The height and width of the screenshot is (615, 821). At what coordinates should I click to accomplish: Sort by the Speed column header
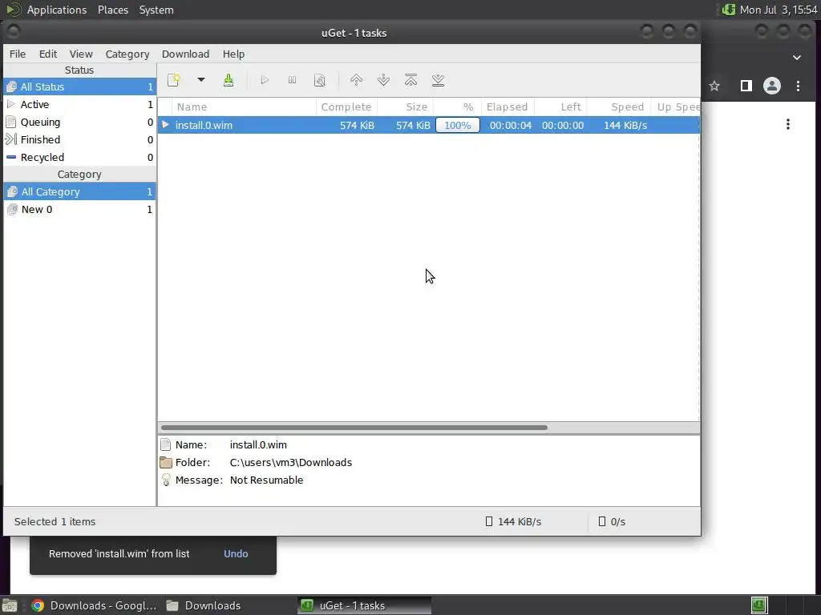[x=618, y=107]
